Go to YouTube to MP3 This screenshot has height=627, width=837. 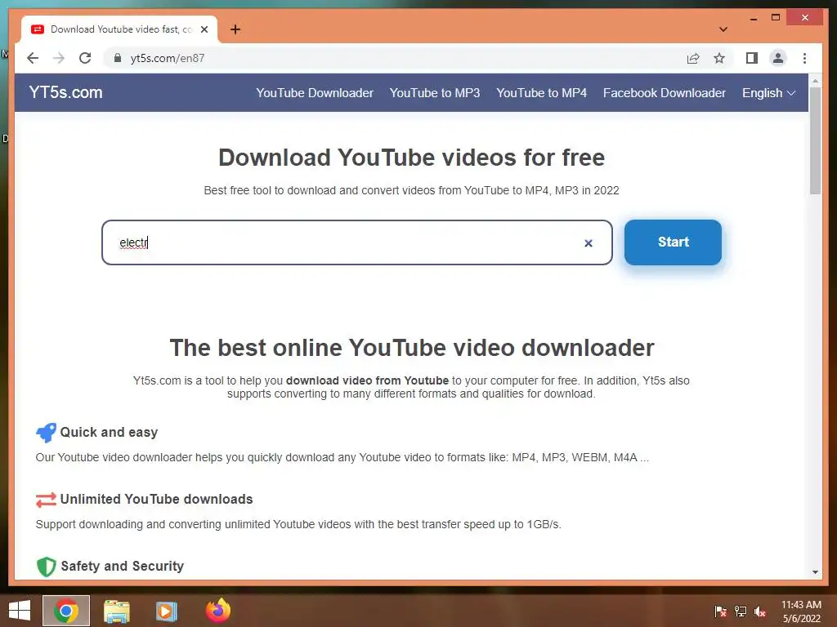[435, 93]
